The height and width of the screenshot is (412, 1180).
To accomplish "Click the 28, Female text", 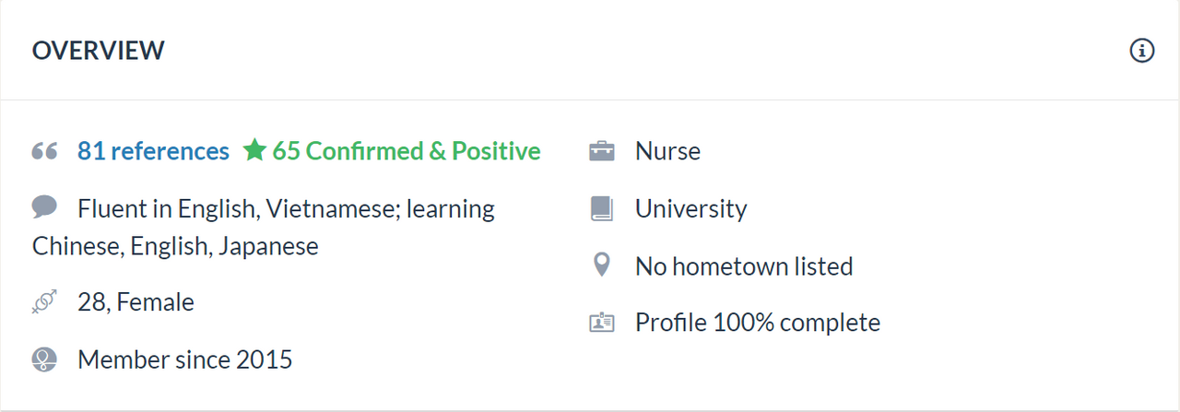I will (x=136, y=302).
